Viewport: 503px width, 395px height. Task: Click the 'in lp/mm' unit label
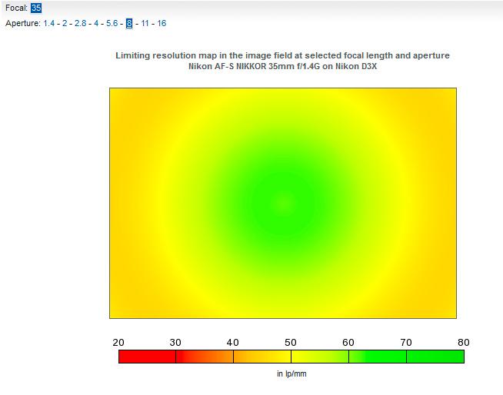tap(291, 373)
